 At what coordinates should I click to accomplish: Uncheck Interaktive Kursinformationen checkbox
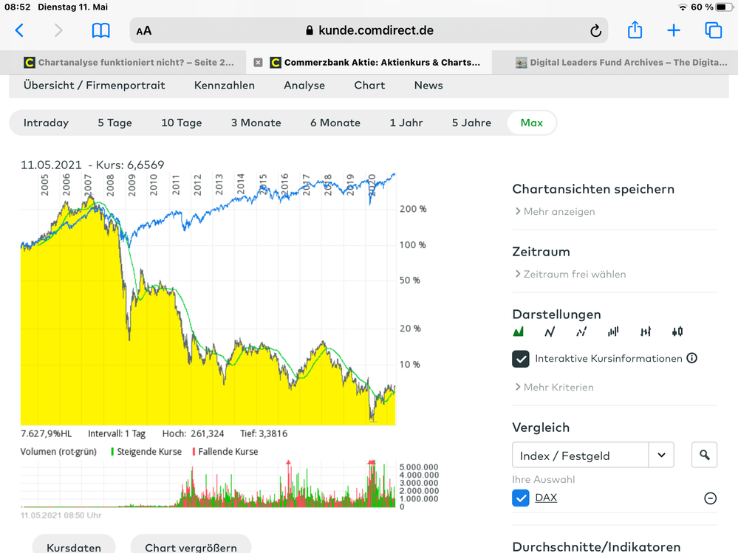(x=521, y=359)
